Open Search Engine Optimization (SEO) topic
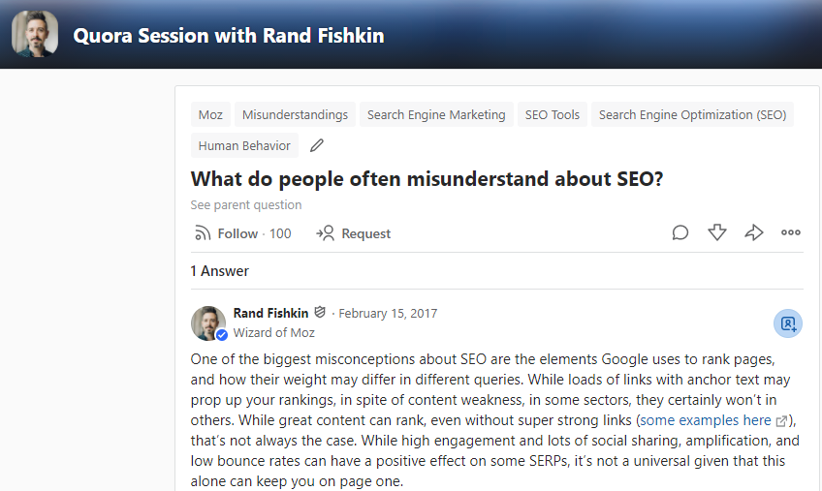The image size is (822, 491). click(x=692, y=114)
